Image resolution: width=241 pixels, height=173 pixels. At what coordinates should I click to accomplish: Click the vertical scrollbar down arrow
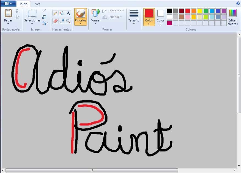[239, 166]
